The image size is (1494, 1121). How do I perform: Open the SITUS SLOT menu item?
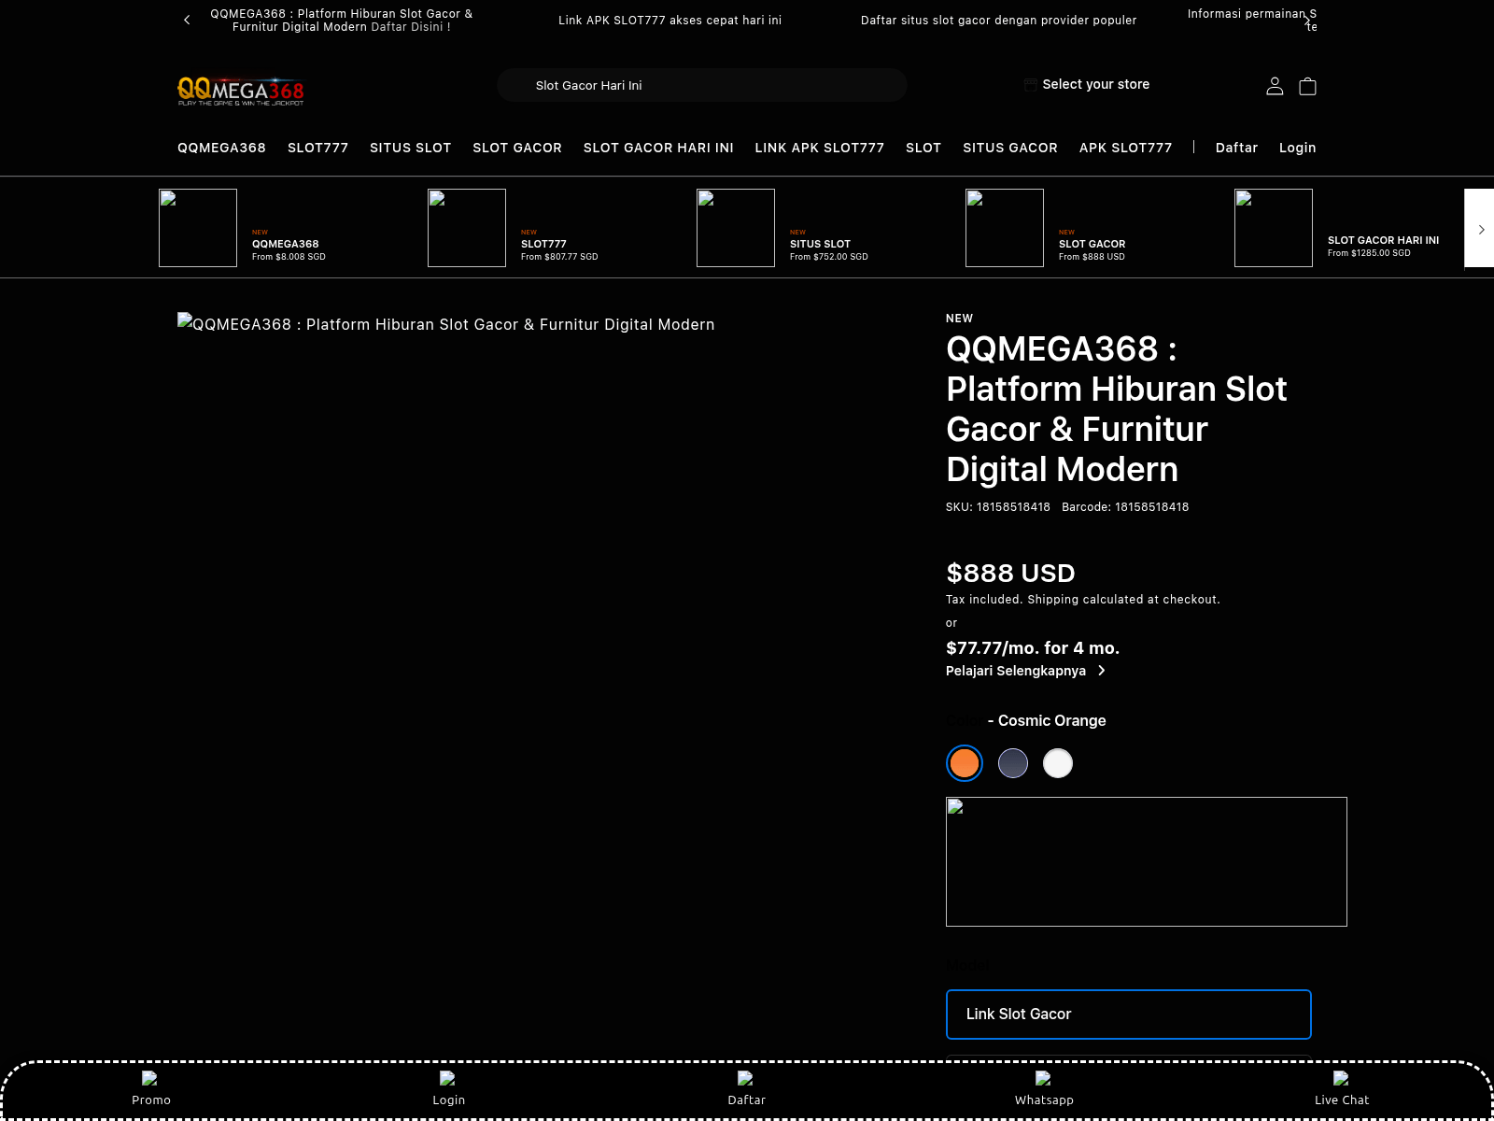410,148
